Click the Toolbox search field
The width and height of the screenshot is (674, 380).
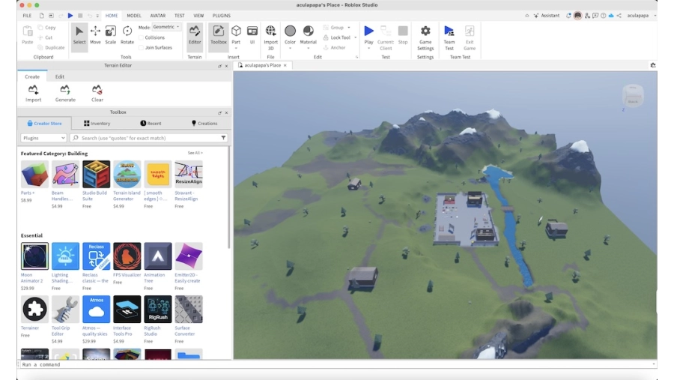pos(150,138)
